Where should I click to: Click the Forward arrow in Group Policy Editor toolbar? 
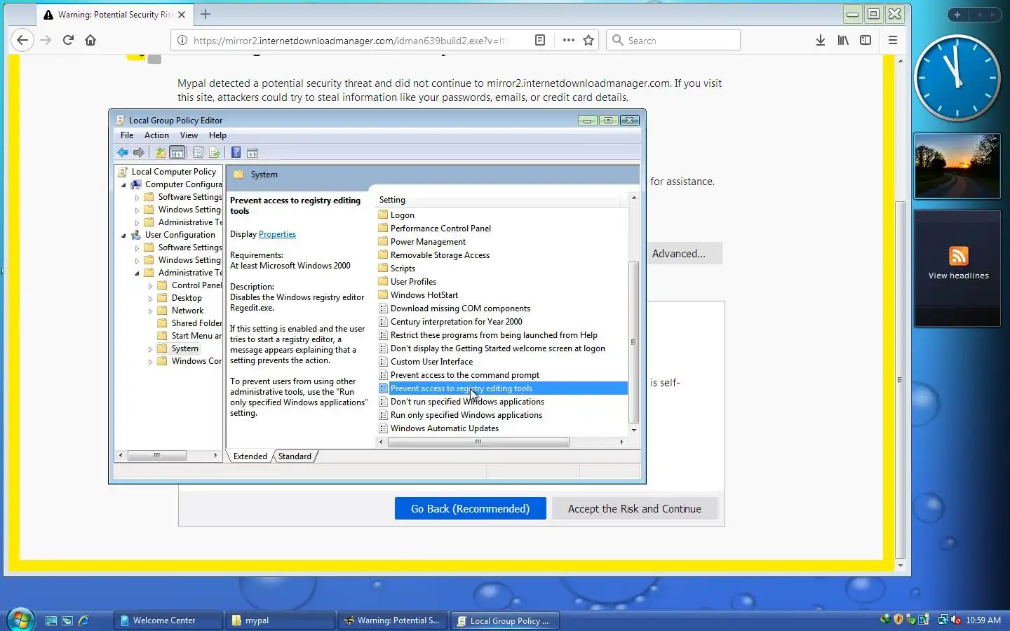click(139, 153)
